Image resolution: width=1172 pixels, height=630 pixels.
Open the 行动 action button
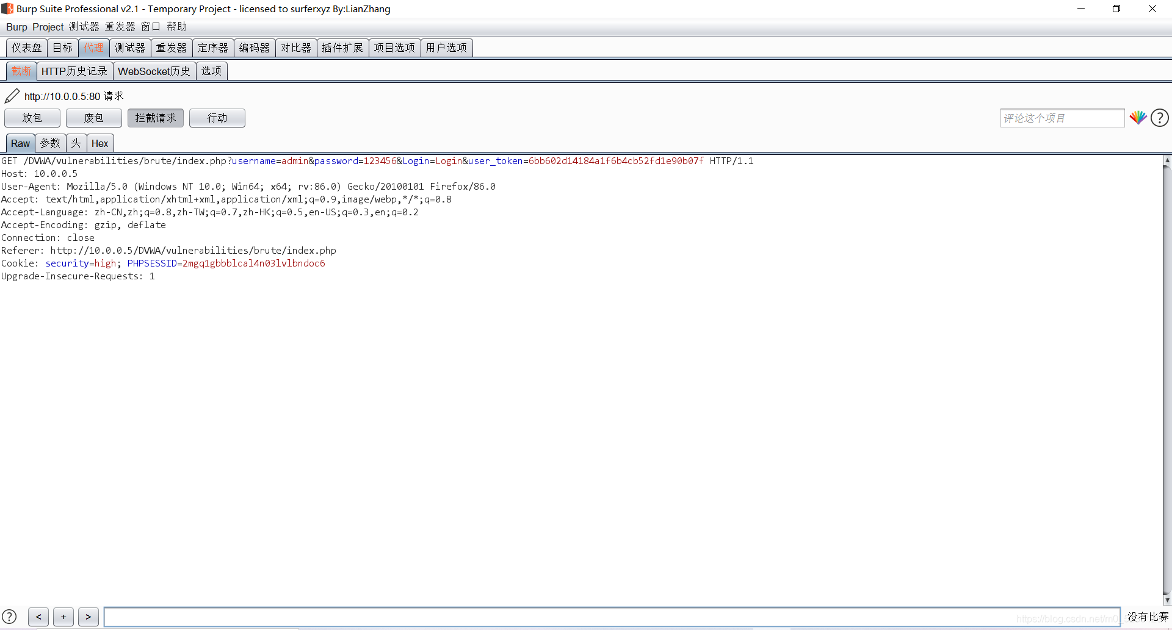pyautogui.click(x=217, y=118)
